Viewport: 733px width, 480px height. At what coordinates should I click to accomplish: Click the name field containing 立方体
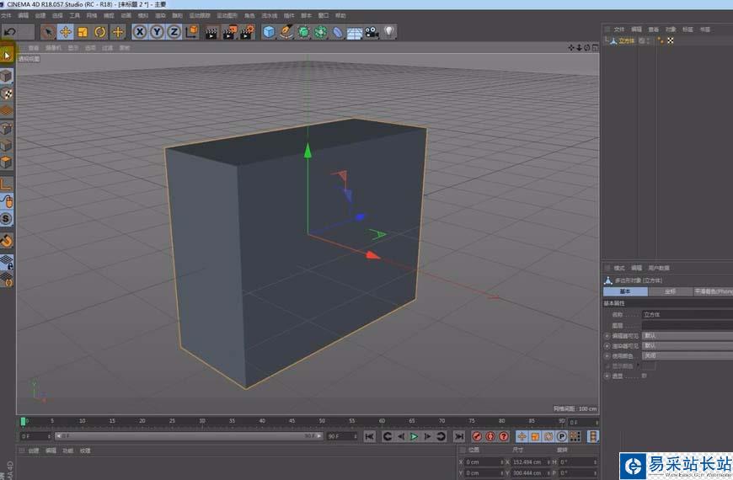pyautogui.click(x=688, y=315)
